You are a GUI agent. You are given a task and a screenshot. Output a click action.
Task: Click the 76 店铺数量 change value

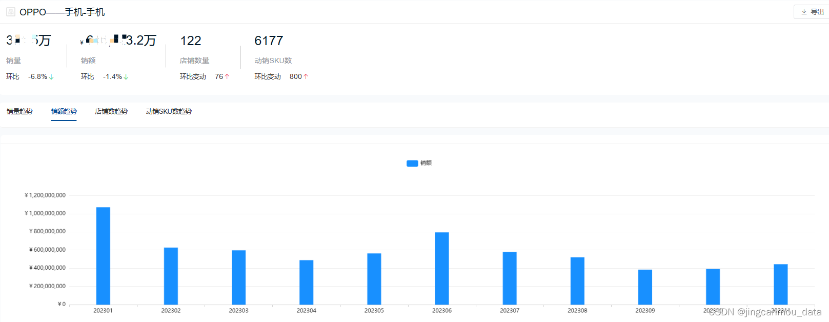pos(219,76)
